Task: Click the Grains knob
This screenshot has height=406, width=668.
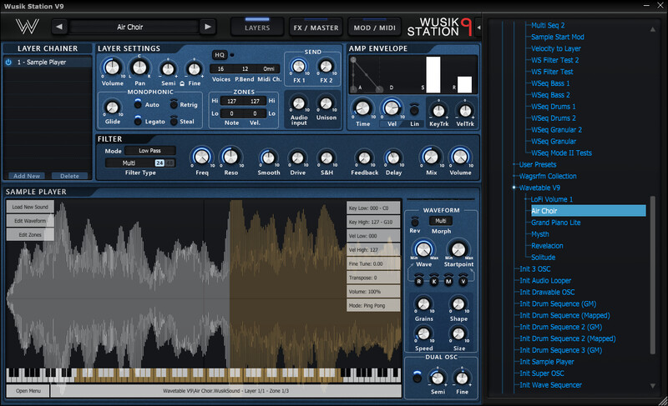Action: [423, 304]
